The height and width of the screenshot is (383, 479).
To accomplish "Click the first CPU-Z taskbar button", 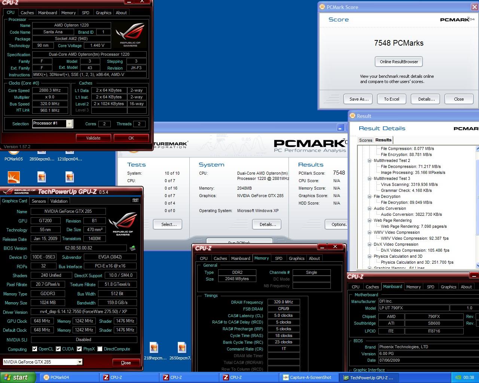I will (x=129, y=377).
